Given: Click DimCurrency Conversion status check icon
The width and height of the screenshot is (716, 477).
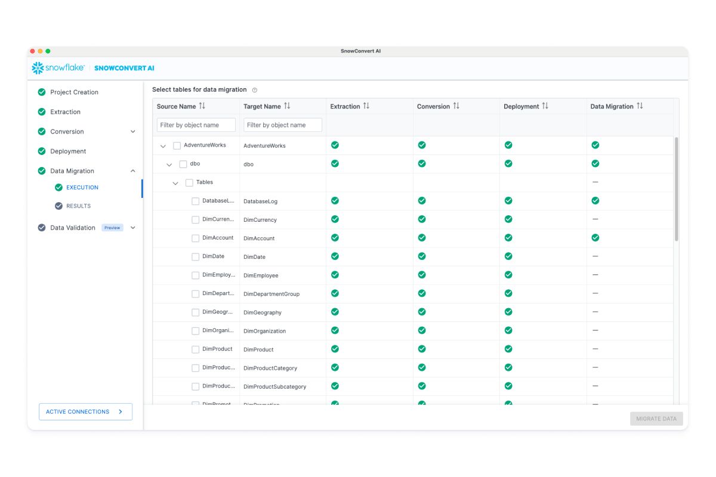Looking at the screenshot, I should point(422,219).
